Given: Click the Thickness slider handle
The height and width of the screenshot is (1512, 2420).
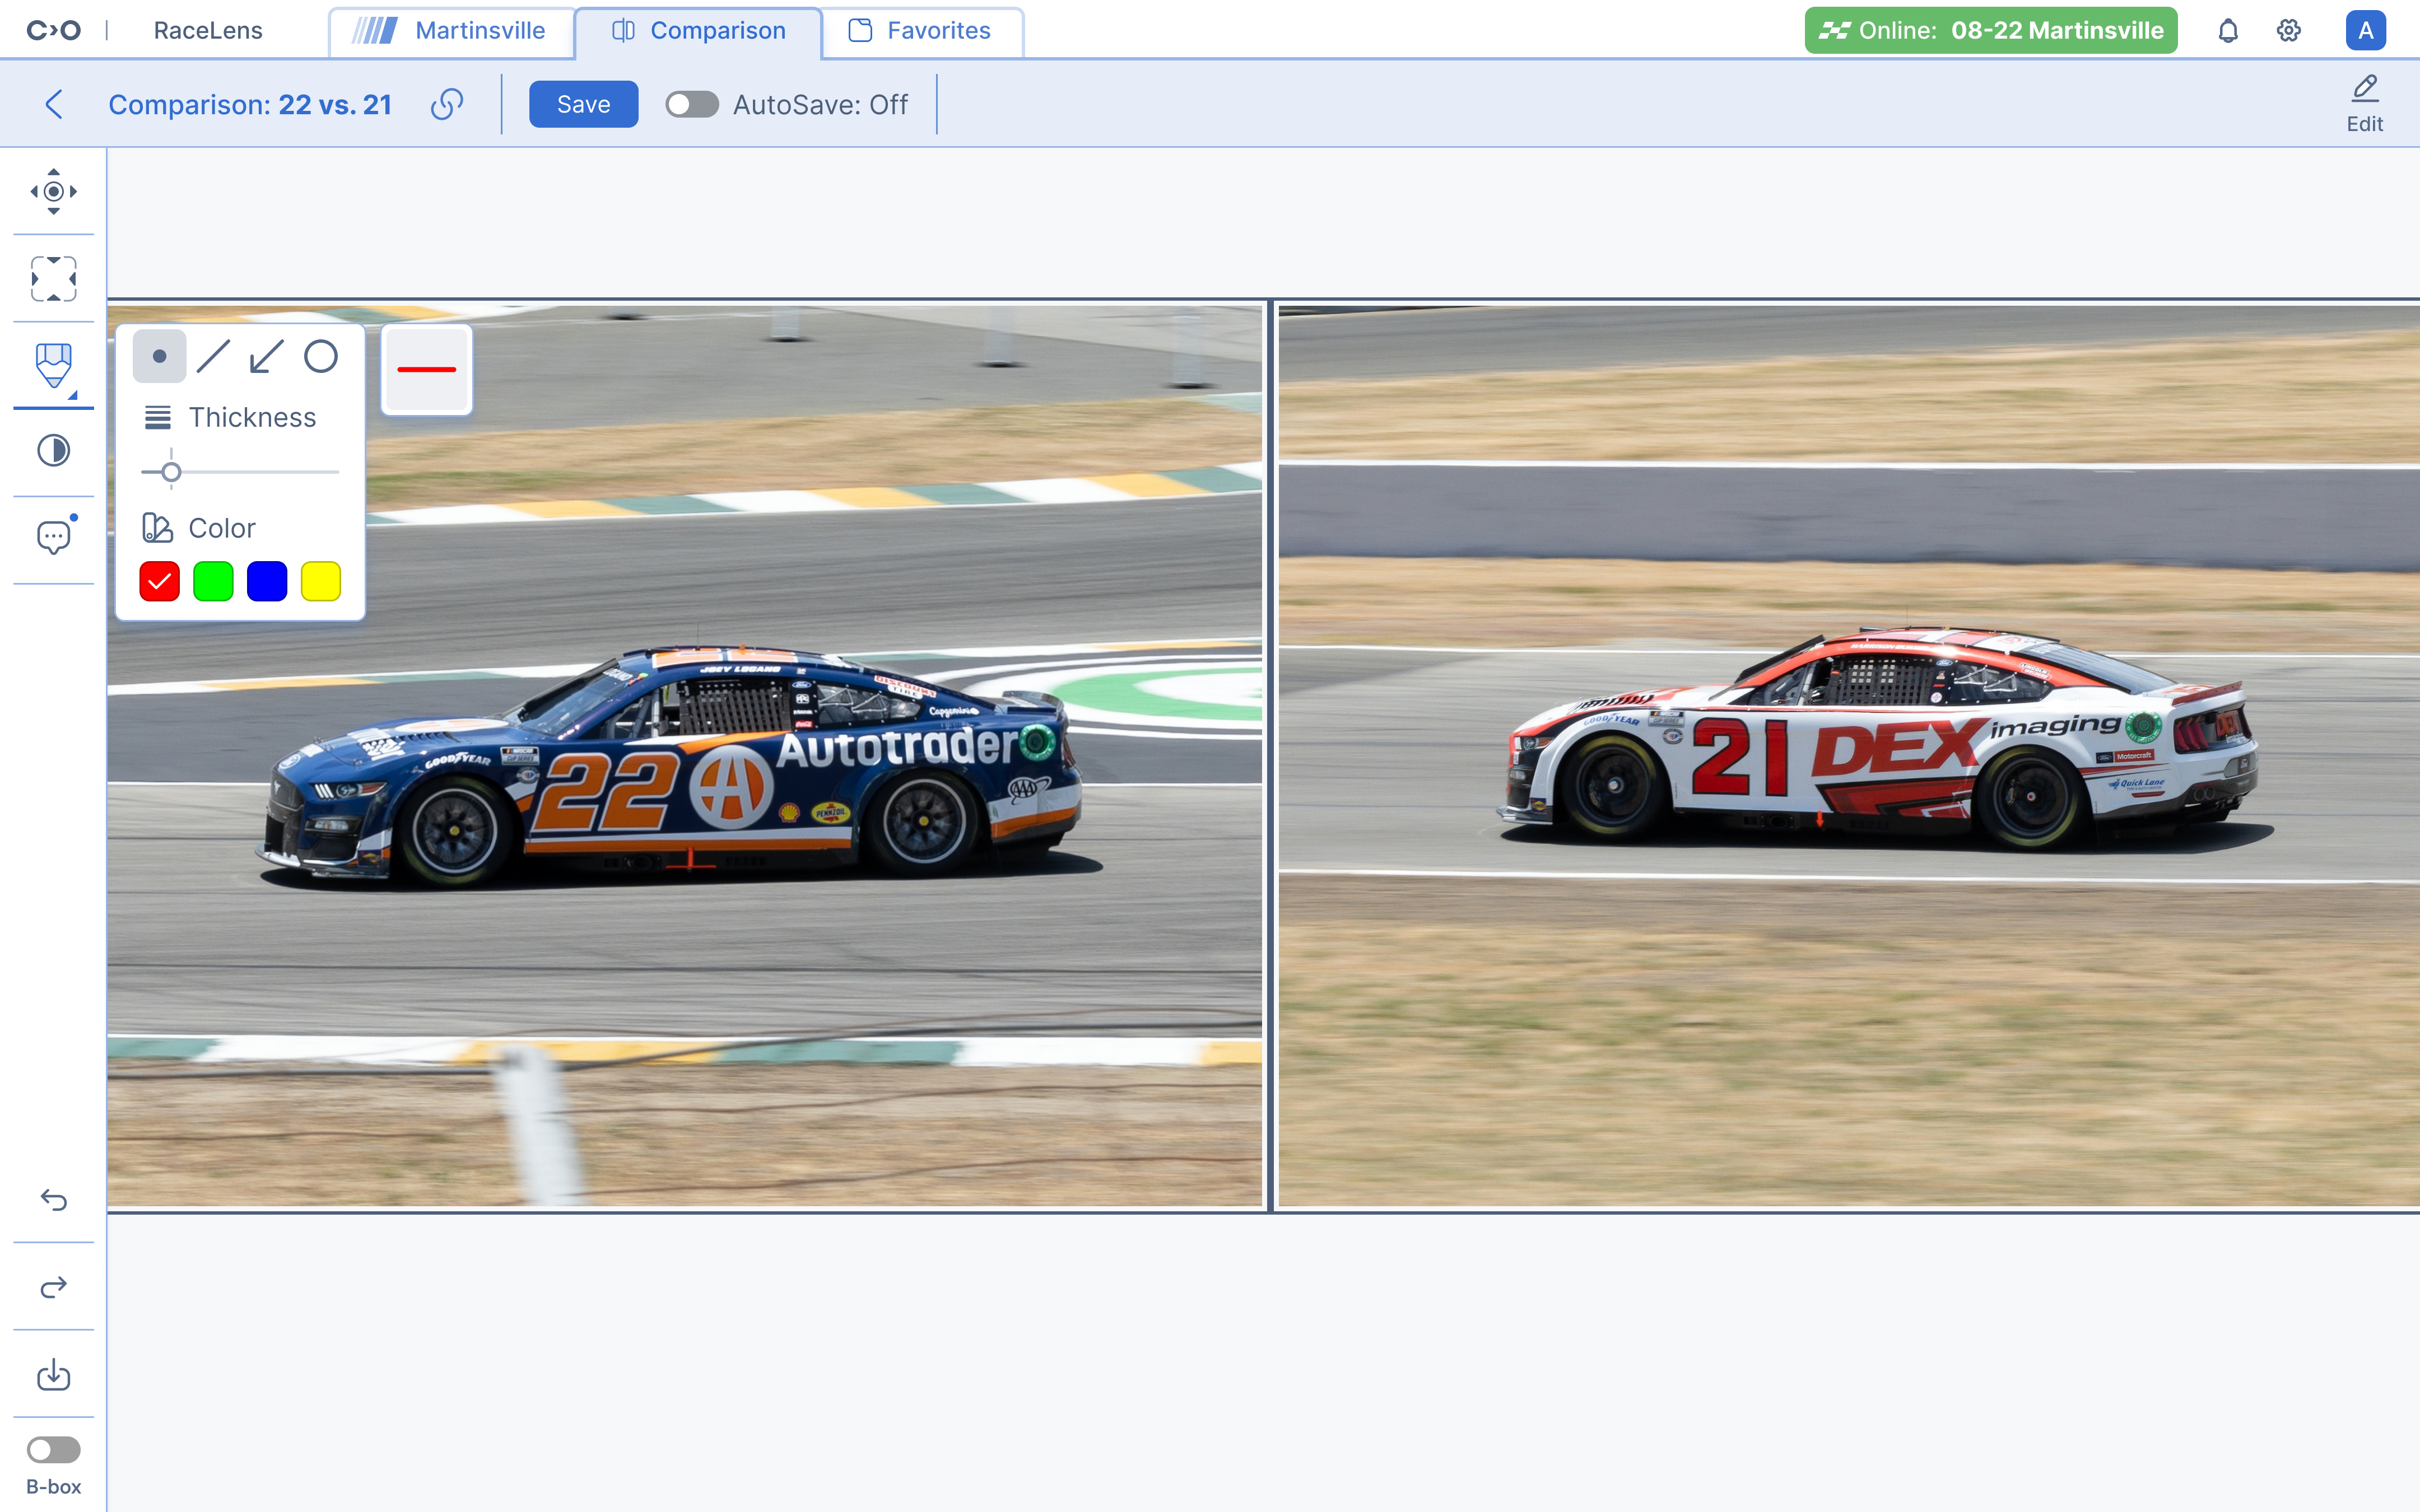Looking at the screenshot, I should coord(171,472).
